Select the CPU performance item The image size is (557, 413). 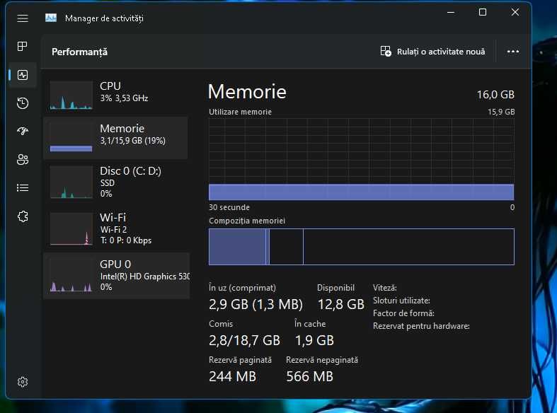(116, 95)
